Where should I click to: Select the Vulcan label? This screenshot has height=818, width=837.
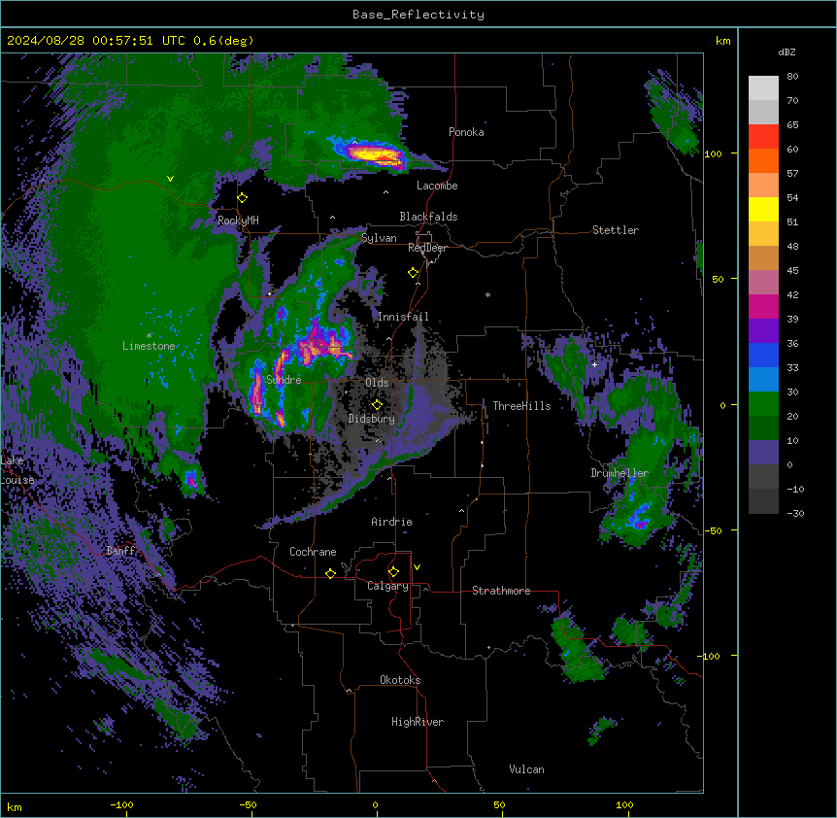[526, 769]
